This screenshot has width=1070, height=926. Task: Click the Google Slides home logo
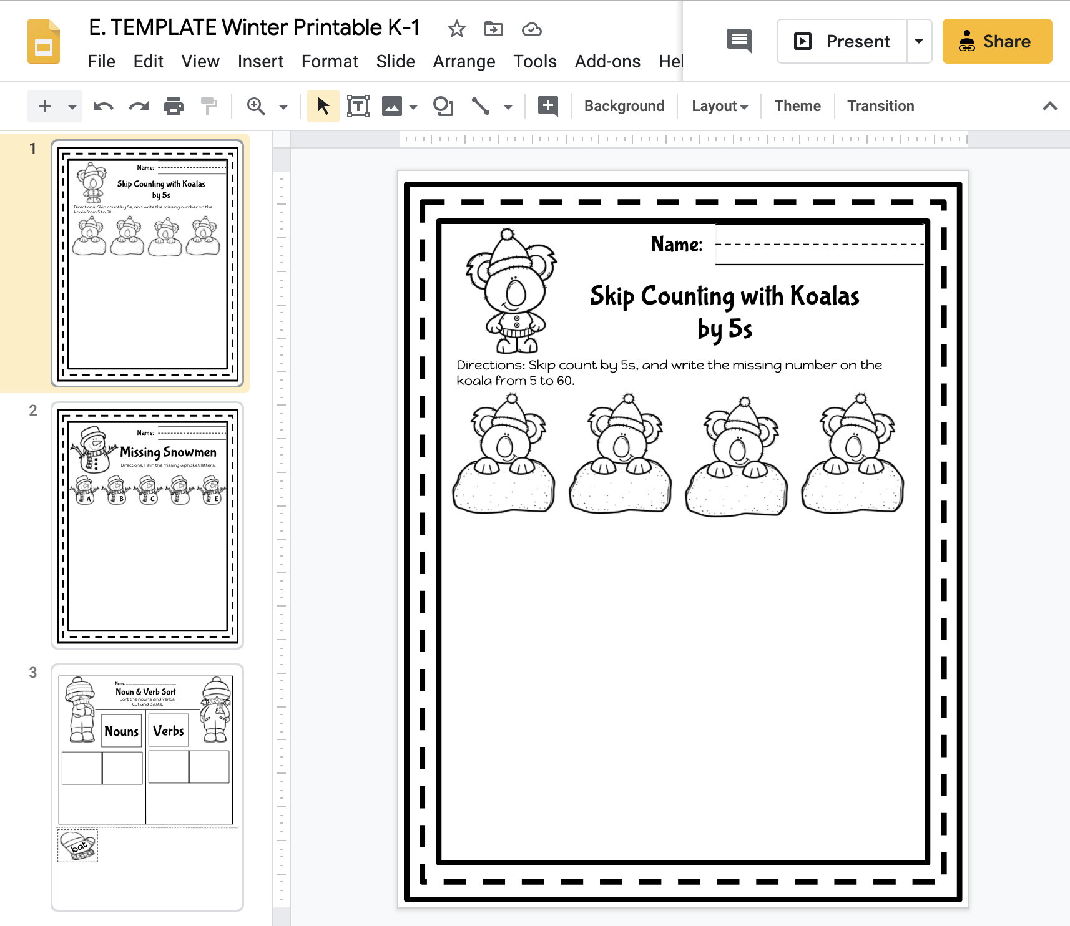[x=44, y=41]
